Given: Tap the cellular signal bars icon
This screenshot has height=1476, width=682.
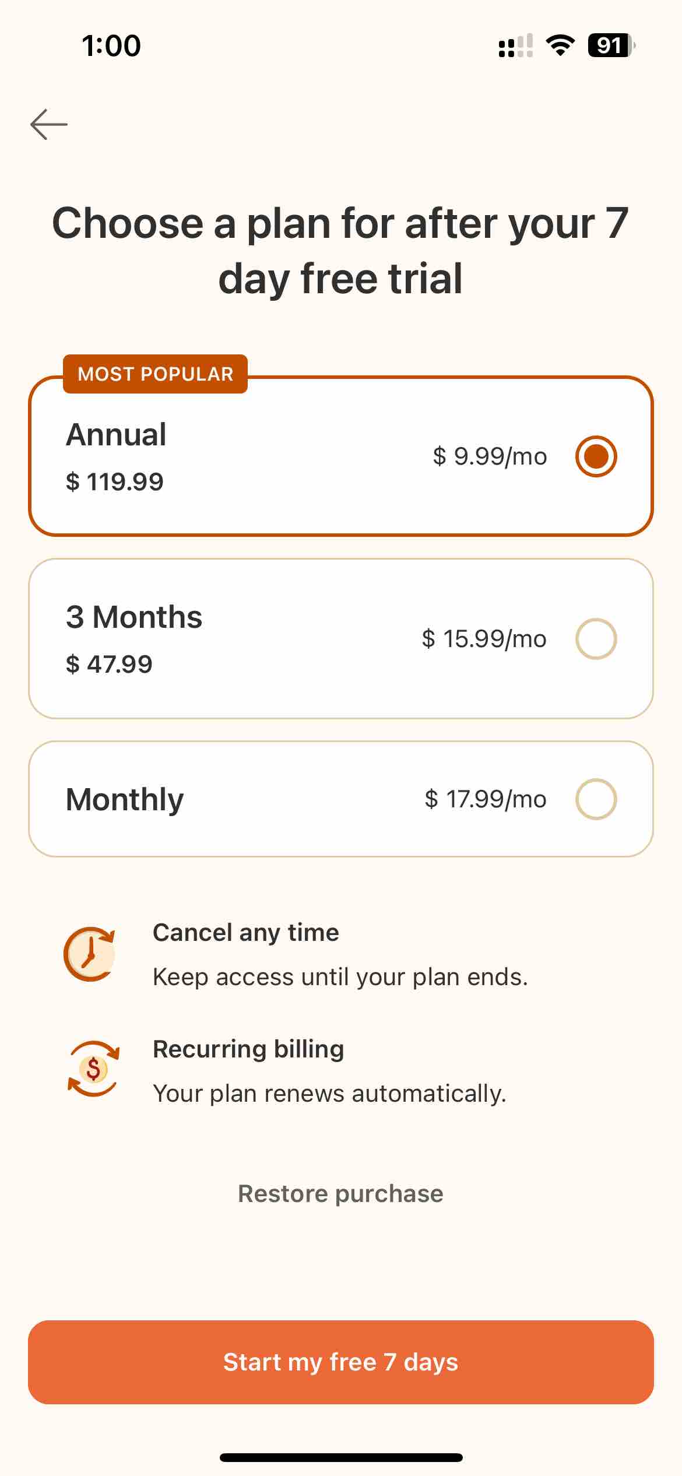Looking at the screenshot, I should coord(516,45).
